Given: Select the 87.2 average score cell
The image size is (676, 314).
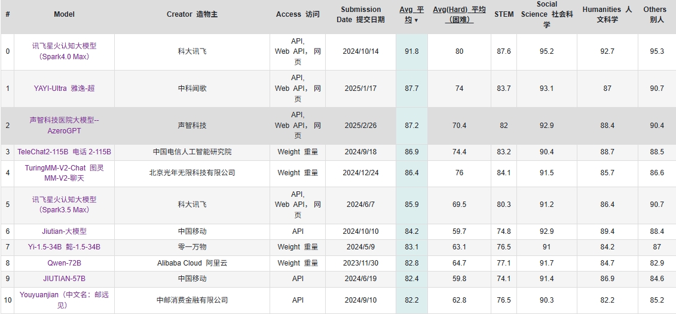Looking at the screenshot, I should [412, 126].
